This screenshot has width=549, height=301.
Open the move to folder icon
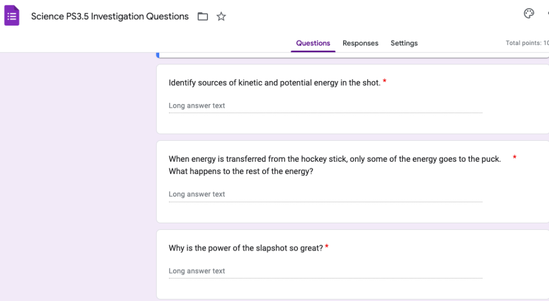pos(203,17)
